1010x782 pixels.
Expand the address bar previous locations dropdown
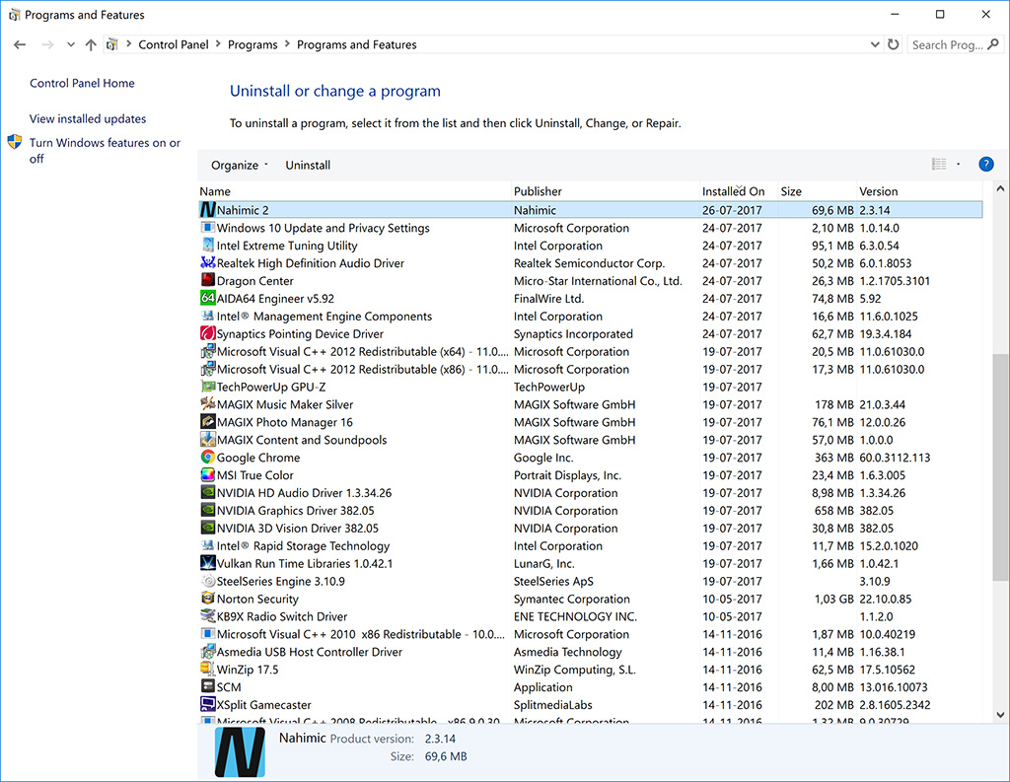[875, 44]
